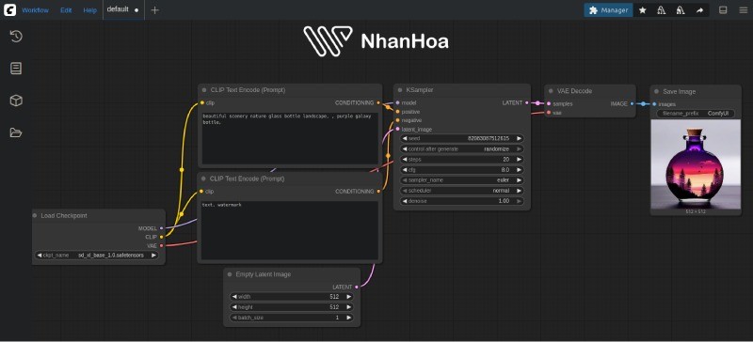The image size is (753, 342).
Task: Click the 512 × 512 size label
Action: click(x=696, y=211)
